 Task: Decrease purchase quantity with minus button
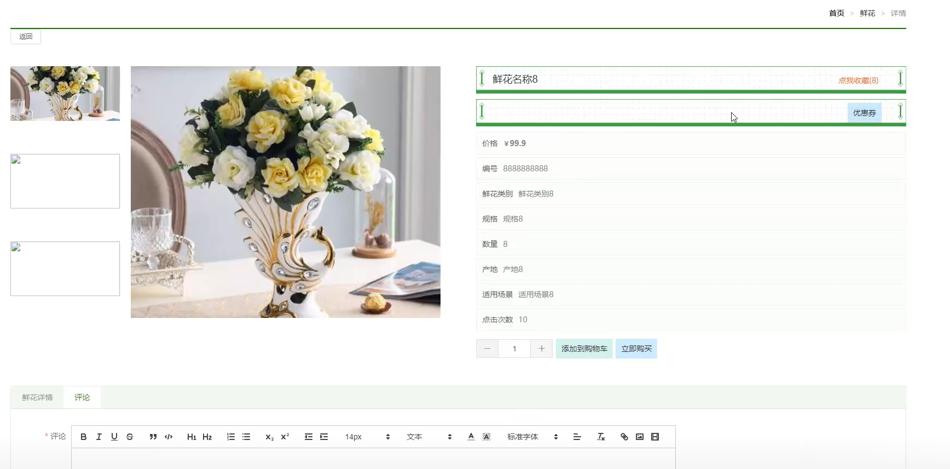point(487,349)
